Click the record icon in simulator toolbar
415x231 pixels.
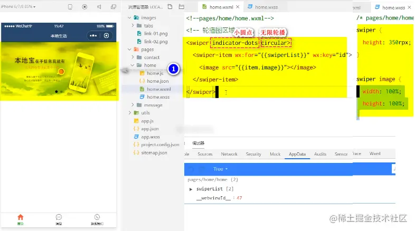click(84, 7)
